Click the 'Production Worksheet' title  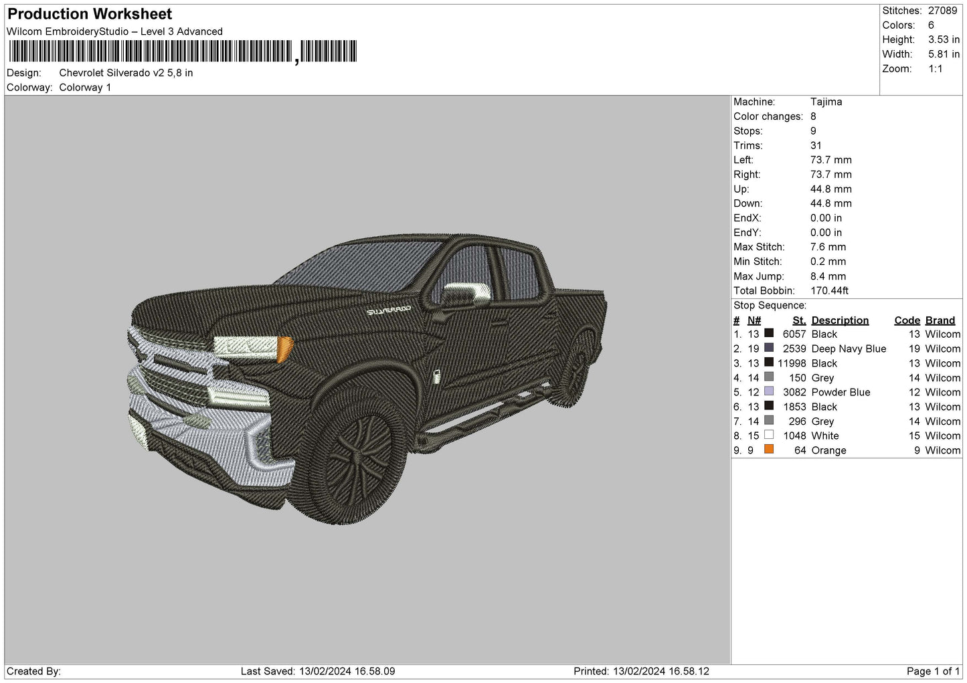tap(90, 14)
